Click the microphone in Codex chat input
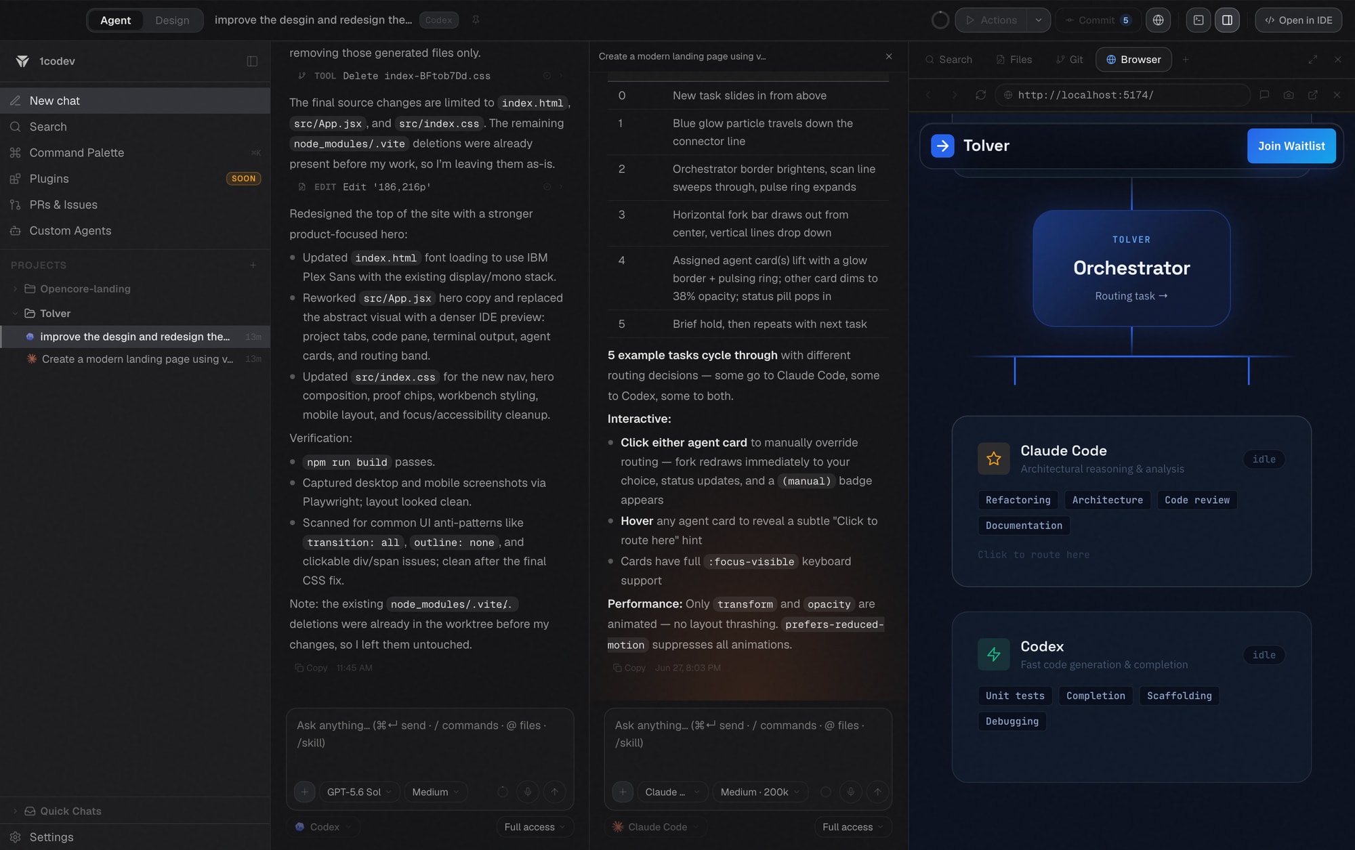This screenshot has width=1355, height=850. coord(528,792)
